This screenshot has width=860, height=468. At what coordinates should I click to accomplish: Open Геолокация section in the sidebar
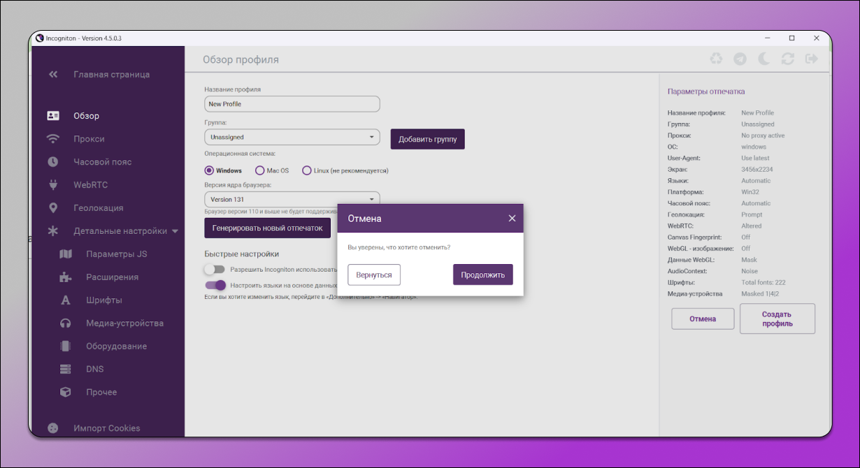click(98, 207)
